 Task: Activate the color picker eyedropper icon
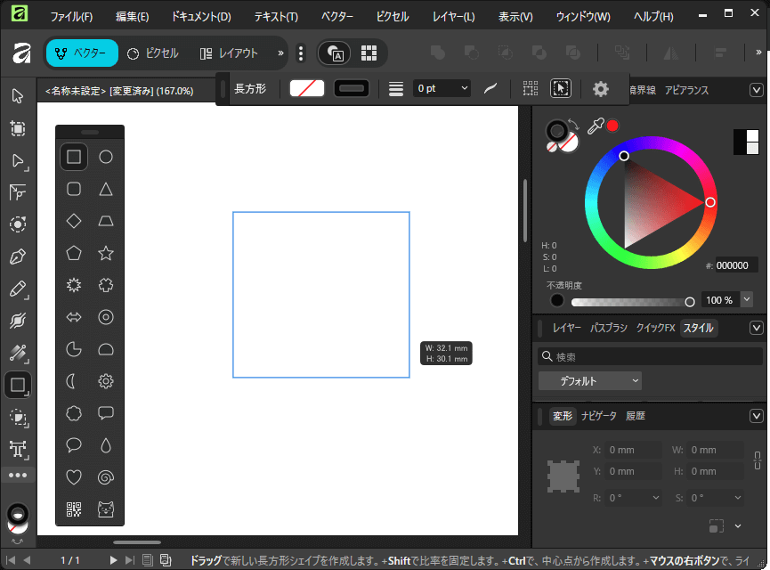tap(596, 126)
